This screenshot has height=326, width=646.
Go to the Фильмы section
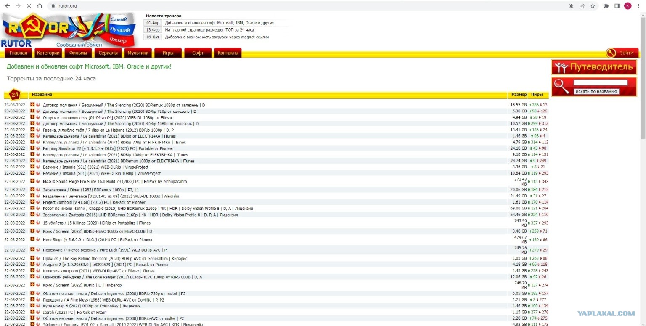tap(78, 53)
